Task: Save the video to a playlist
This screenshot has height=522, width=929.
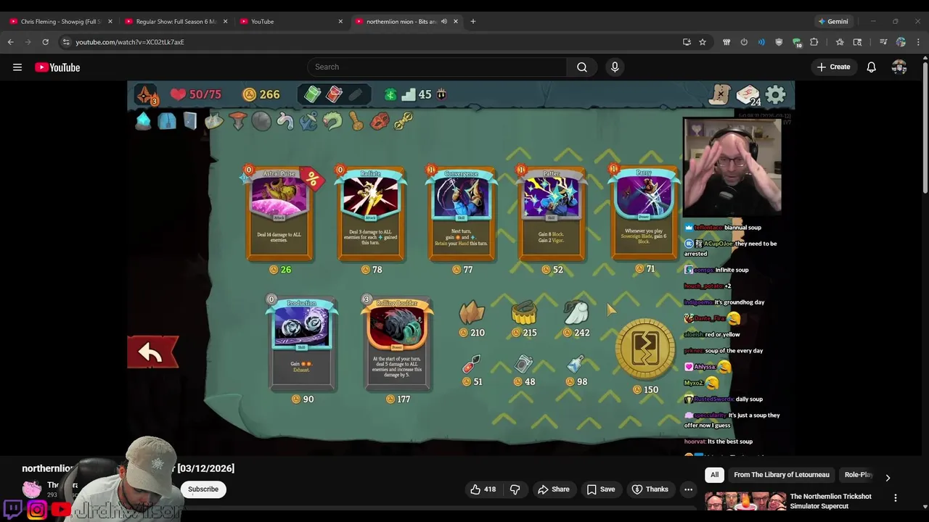Action: [600, 489]
